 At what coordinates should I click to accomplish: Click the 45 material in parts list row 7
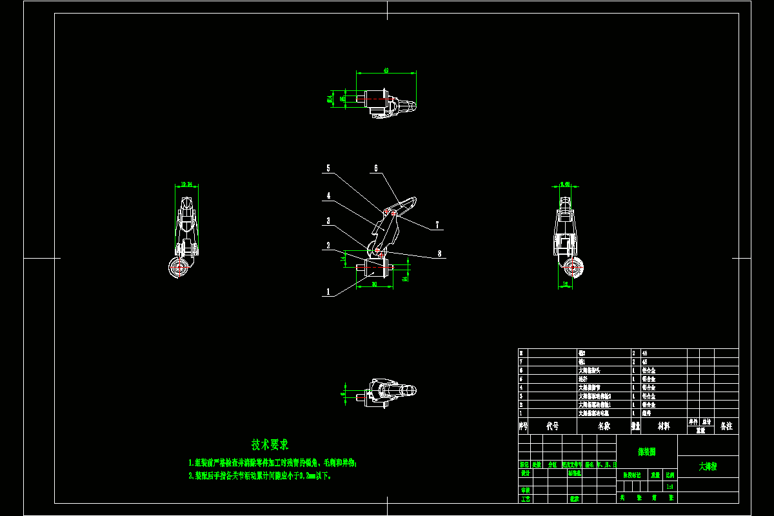644,362
